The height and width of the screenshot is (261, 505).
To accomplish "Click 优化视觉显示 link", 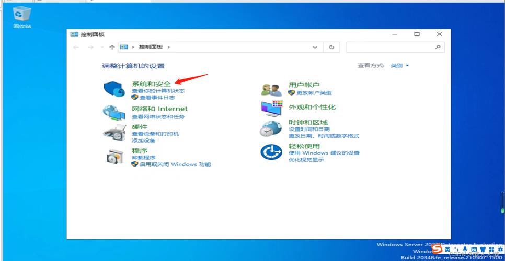I will [x=306, y=160].
